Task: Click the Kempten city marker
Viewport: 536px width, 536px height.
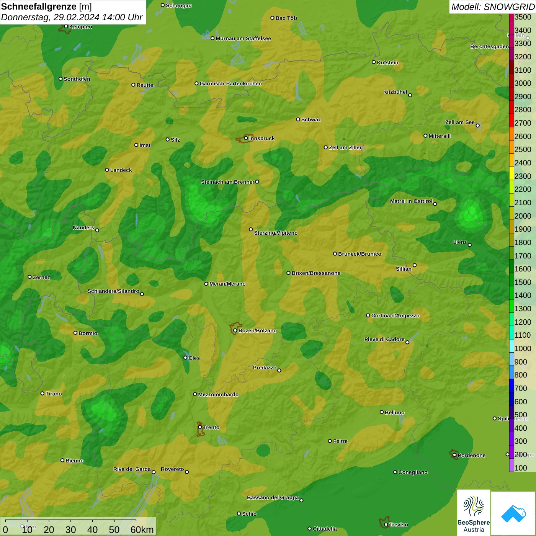Action: point(66,26)
